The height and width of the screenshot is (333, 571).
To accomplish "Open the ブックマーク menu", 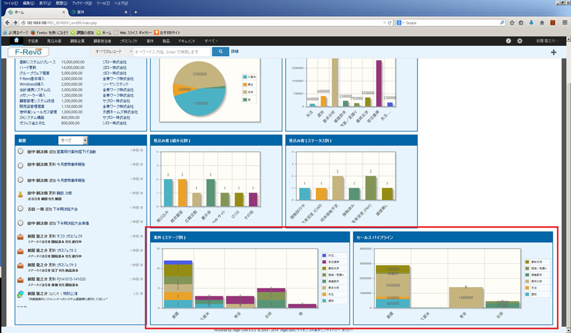I will [82, 3].
